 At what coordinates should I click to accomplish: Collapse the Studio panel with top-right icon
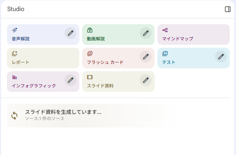tap(228, 9)
